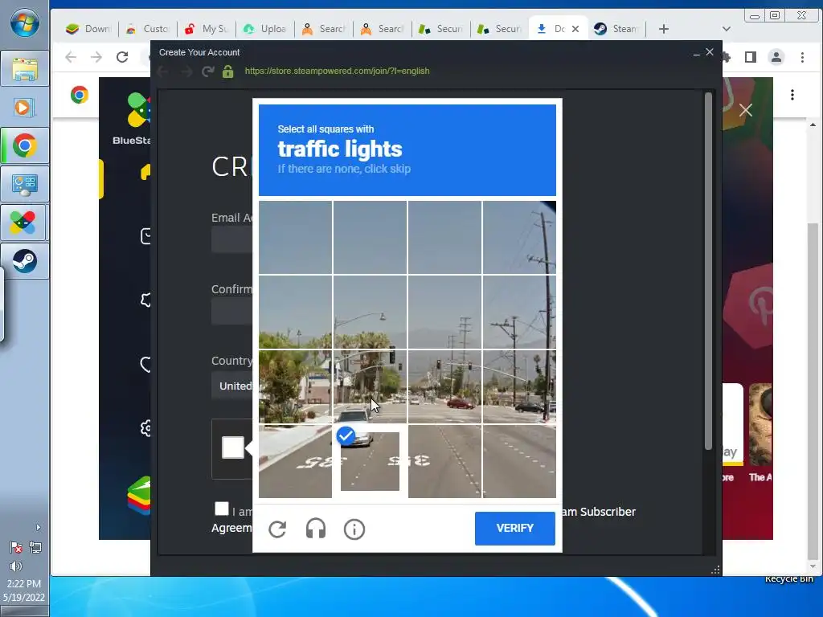Screen dimensions: 823x617
Task: Select the captcha tile with the left traffic light pole
Action: point(370,386)
